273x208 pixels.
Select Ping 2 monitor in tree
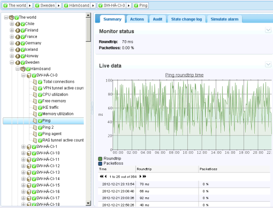click(48, 128)
